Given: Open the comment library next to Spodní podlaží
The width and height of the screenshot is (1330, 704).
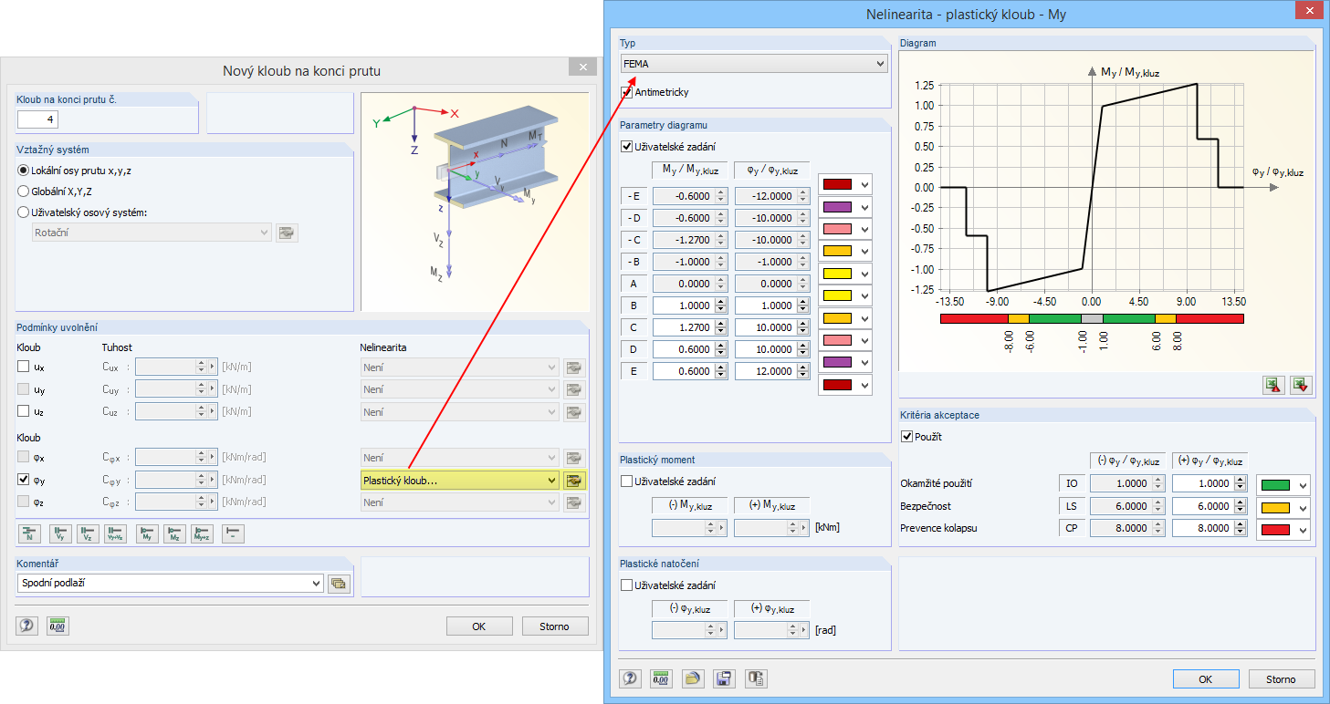Looking at the screenshot, I should 340,584.
